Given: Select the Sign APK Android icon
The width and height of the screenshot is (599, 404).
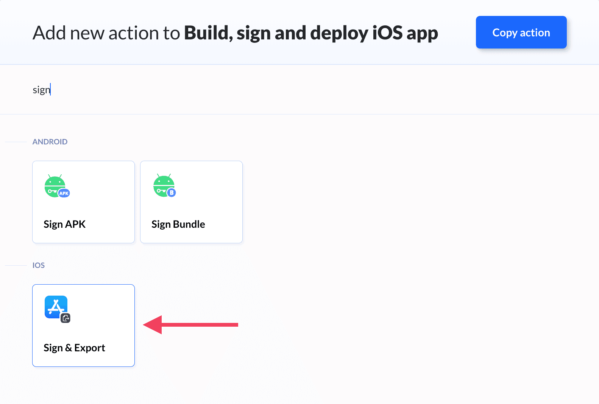Looking at the screenshot, I should point(55,186).
